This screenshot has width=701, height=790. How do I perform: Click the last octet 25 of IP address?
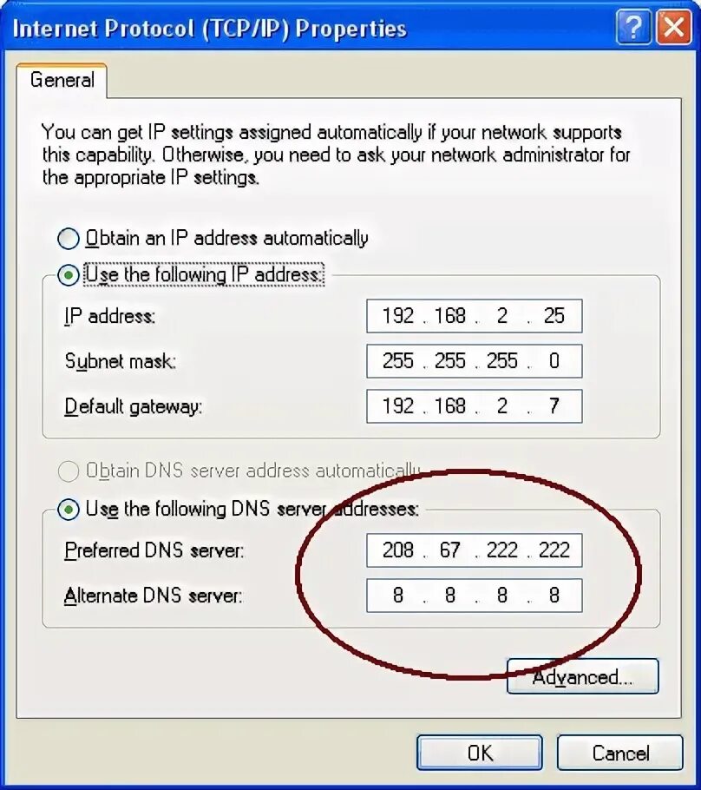(x=554, y=316)
